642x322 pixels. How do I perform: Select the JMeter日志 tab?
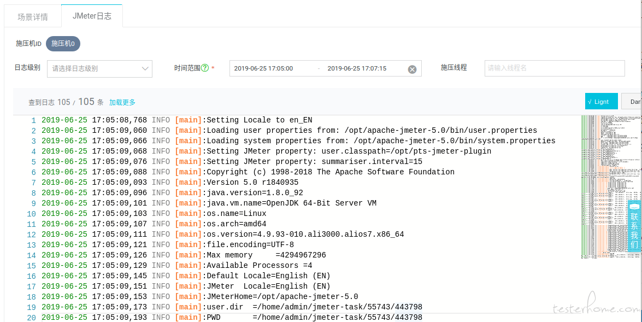pyautogui.click(x=92, y=16)
